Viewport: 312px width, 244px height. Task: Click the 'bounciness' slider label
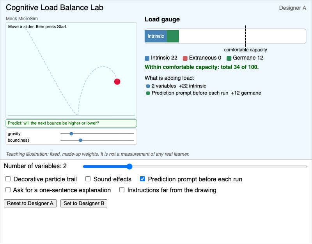pyautogui.click(x=18, y=140)
